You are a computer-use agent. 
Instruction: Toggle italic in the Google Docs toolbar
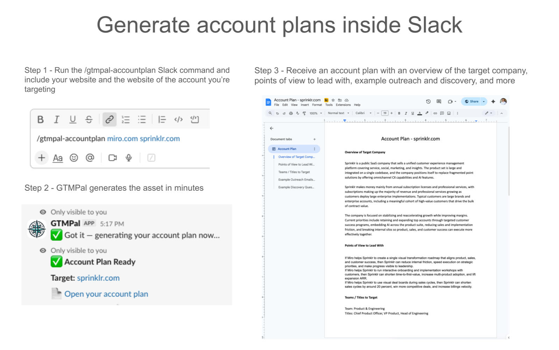pos(406,113)
